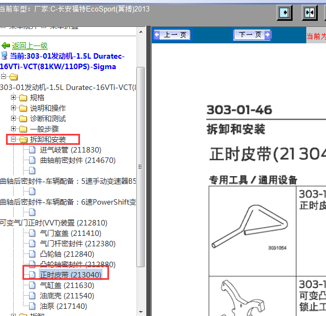Open 气缸盖 (211630) document
Viewport: 326px width, 316px height.
coord(67,285)
